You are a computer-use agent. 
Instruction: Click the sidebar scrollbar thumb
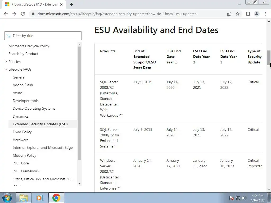[x=79, y=103]
